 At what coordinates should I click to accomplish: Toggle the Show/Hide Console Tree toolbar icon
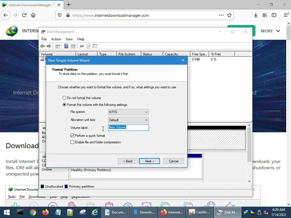pos(57,46)
